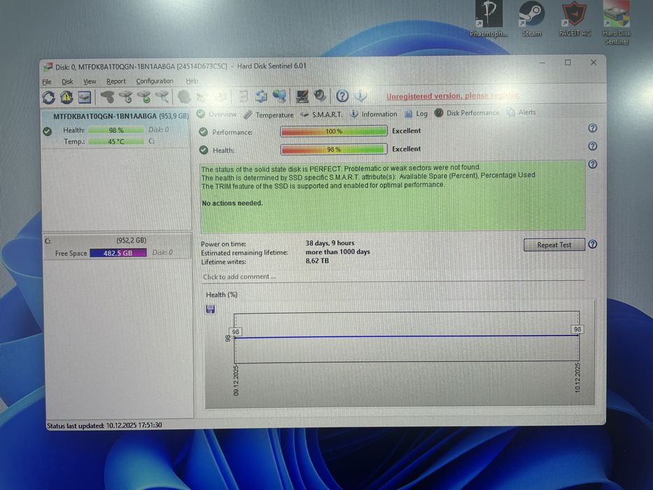Click the disk with magnifier toolbar icon

point(162,97)
